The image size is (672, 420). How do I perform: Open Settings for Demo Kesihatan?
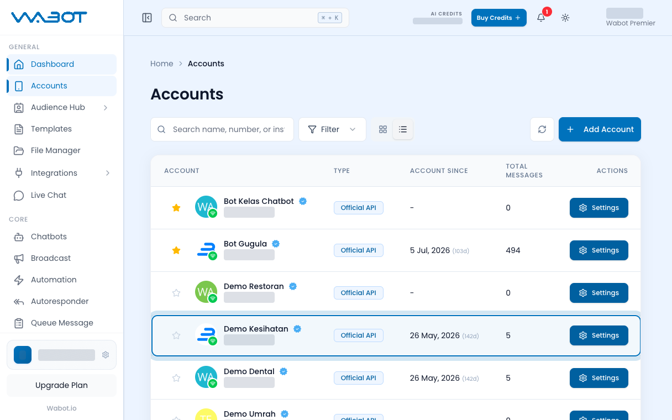click(x=599, y=335)
